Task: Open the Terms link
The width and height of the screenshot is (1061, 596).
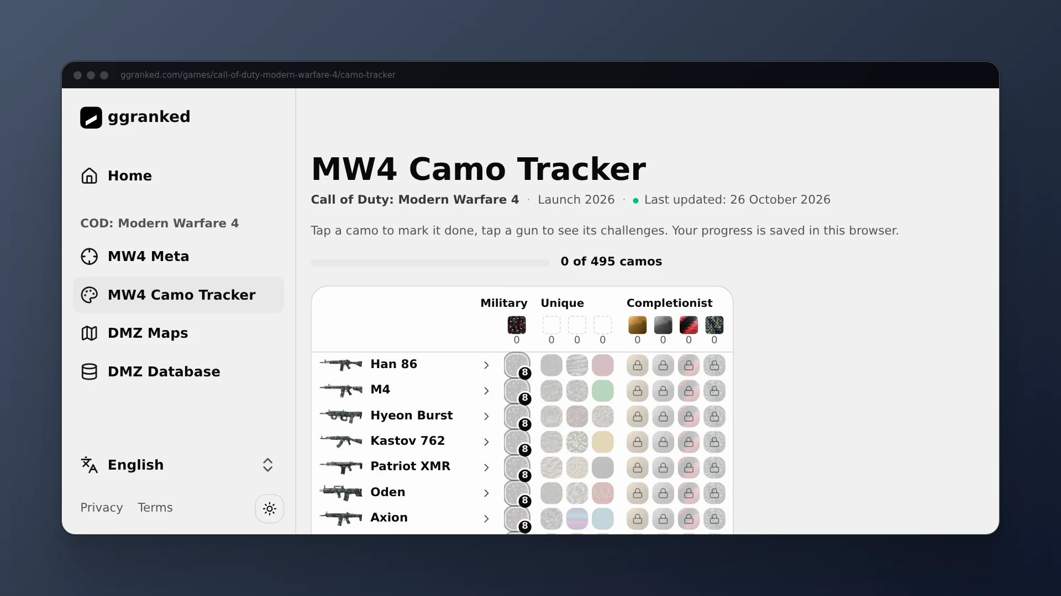Action: [155, 507]
